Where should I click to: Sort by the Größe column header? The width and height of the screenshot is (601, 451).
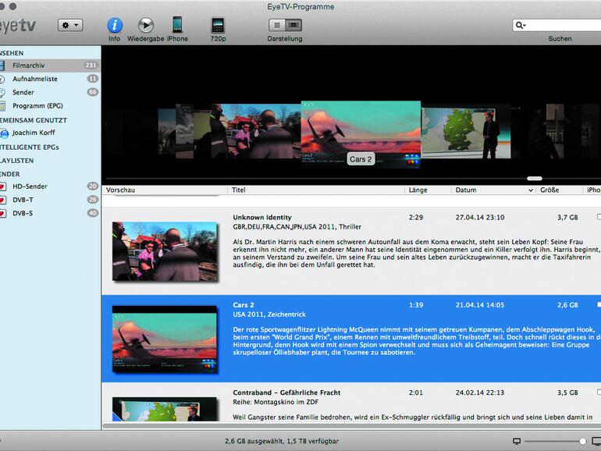(559, 190)
